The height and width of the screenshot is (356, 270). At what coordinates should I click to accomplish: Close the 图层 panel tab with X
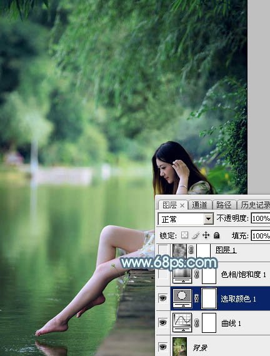coord(182,205)
